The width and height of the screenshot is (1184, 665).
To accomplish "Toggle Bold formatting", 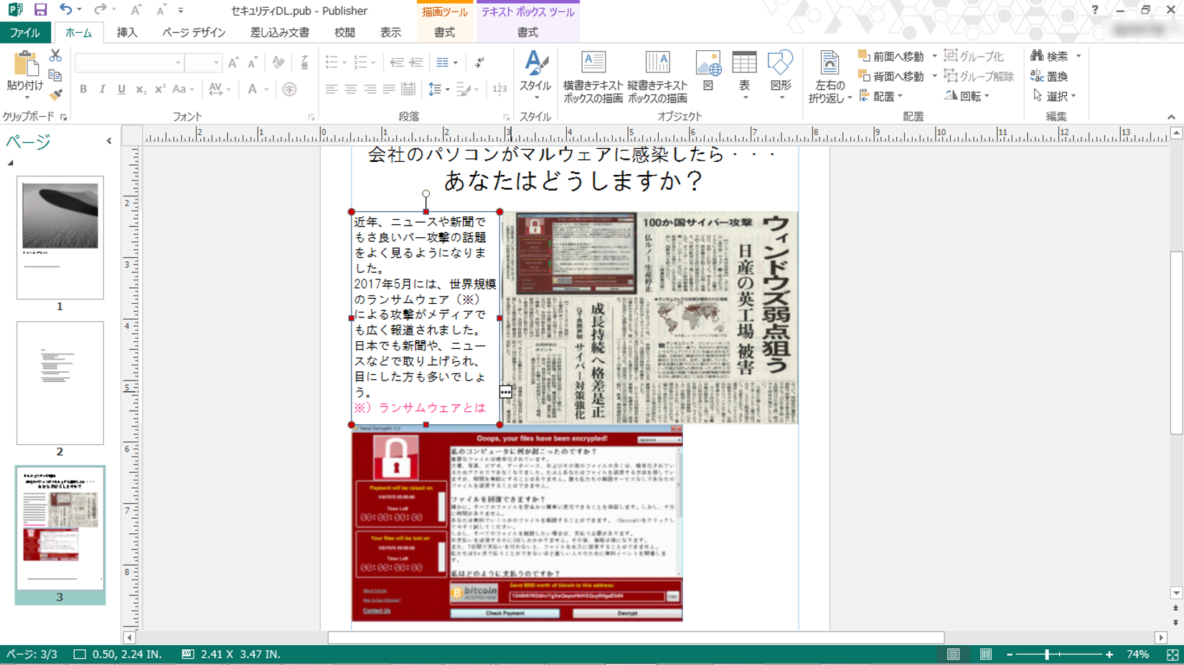I will pyautogui.click(x=83, y=90).
